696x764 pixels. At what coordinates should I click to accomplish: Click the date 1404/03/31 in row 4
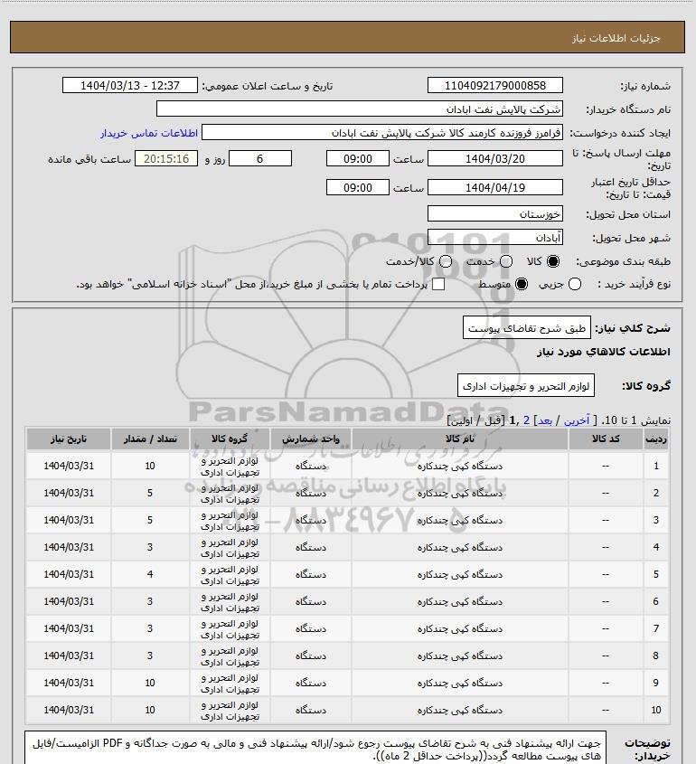[69, 547]
